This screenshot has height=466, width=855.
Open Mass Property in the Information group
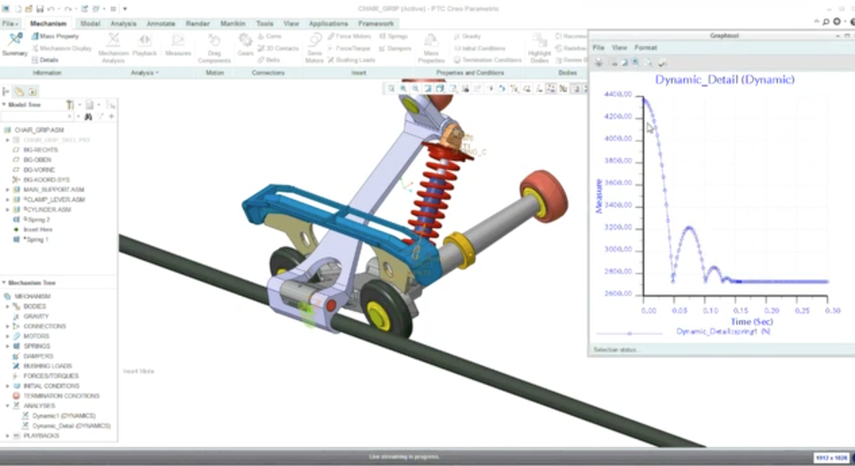[x=58, y=36]
